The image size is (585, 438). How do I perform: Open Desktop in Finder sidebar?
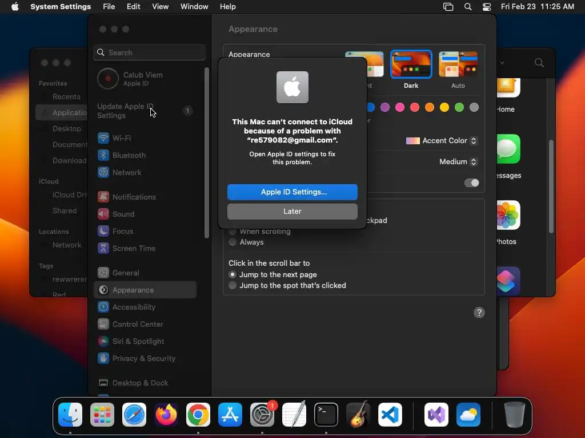click(x=66, y=128)
